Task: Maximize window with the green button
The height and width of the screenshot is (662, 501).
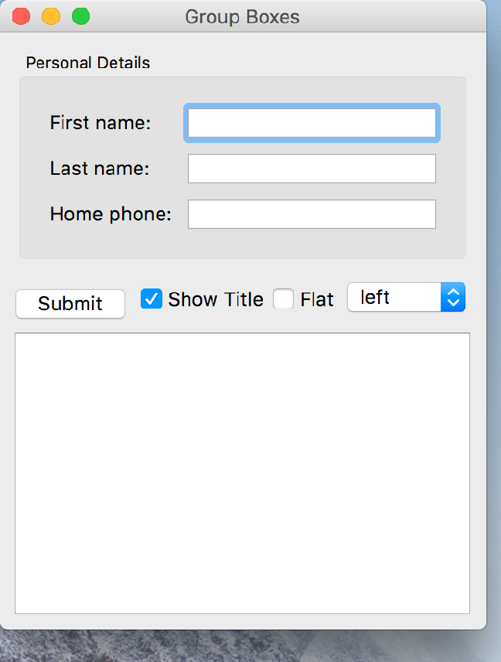Action: 80,16
